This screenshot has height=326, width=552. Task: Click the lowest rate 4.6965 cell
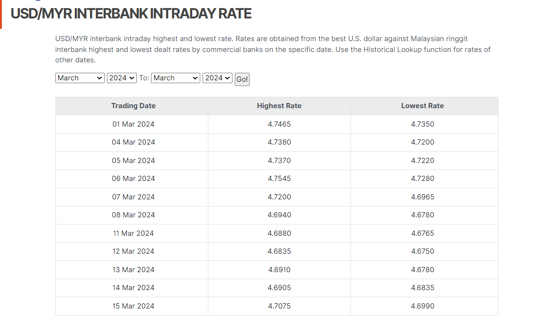pos(422,197)
